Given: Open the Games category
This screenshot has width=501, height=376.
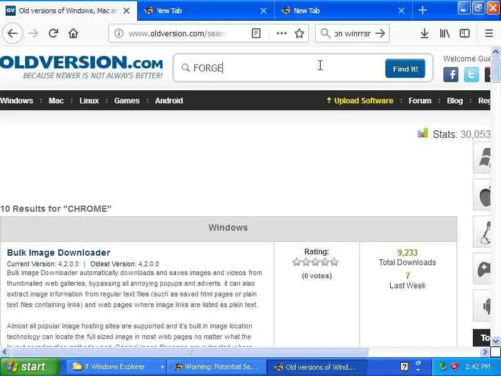Looking at the screenshot, I should (127, 100).
